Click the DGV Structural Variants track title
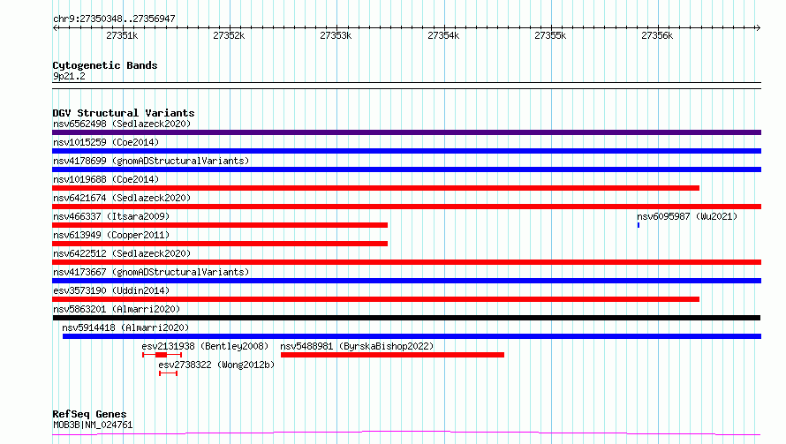 124,113
